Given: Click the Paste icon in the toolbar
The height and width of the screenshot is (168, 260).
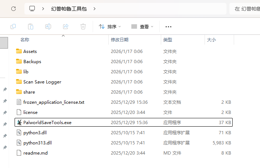Looking at the screenshot, I should [31, 26].
